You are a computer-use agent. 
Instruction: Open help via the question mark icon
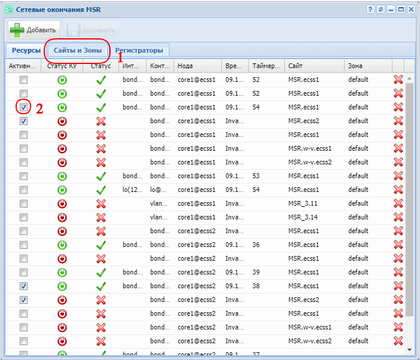(x=370, y=10)
